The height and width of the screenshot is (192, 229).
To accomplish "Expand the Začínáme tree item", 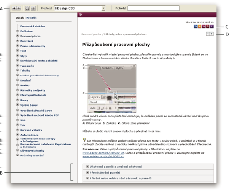I will click(17, 31).
